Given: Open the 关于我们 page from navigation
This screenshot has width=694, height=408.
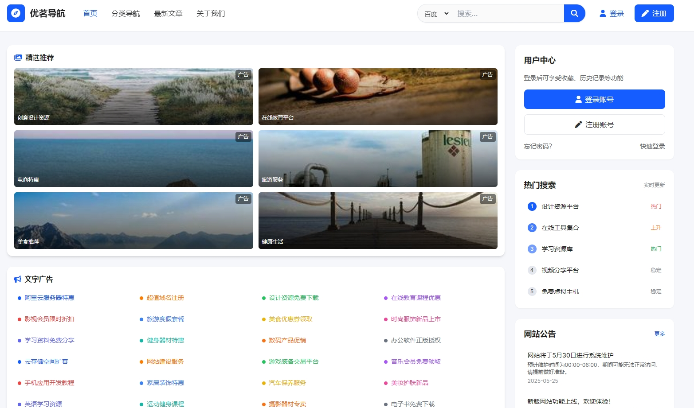Looking at the screenshot, I should point(211,14).
